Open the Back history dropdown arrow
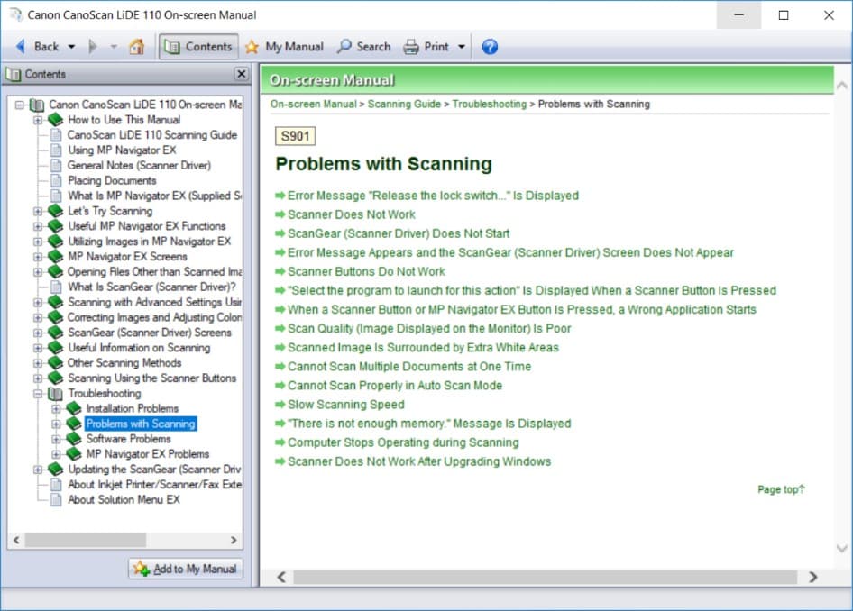The height and width of the screenshot is (611, 853). click(72, 46)
